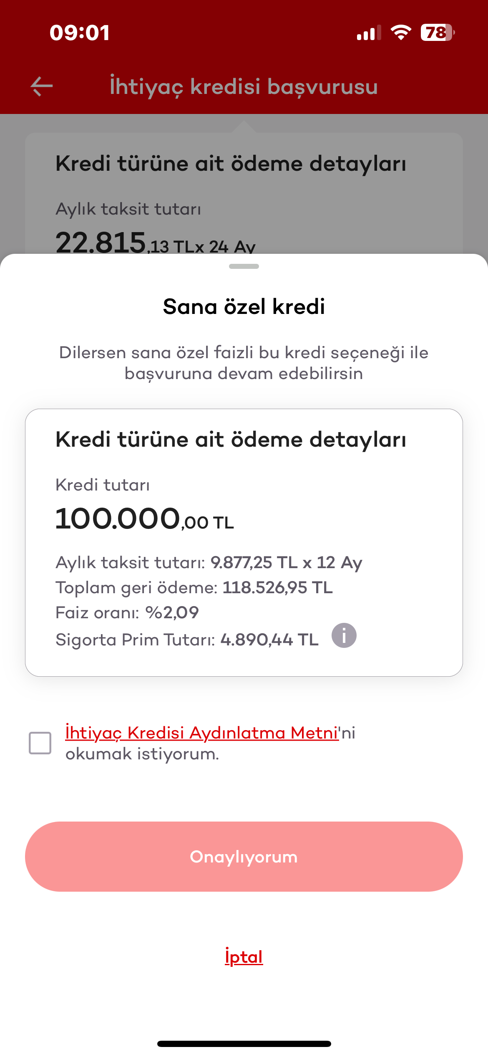This screenshot has width=488, height=1057.
Task: Check the Aydınlatma Metni checkbox
Action: 40,743
